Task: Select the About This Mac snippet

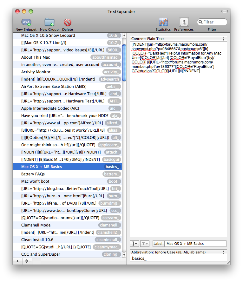Action: coord(67,57)
